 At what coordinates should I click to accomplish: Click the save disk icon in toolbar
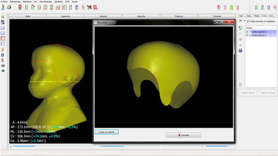pos(9,7)
